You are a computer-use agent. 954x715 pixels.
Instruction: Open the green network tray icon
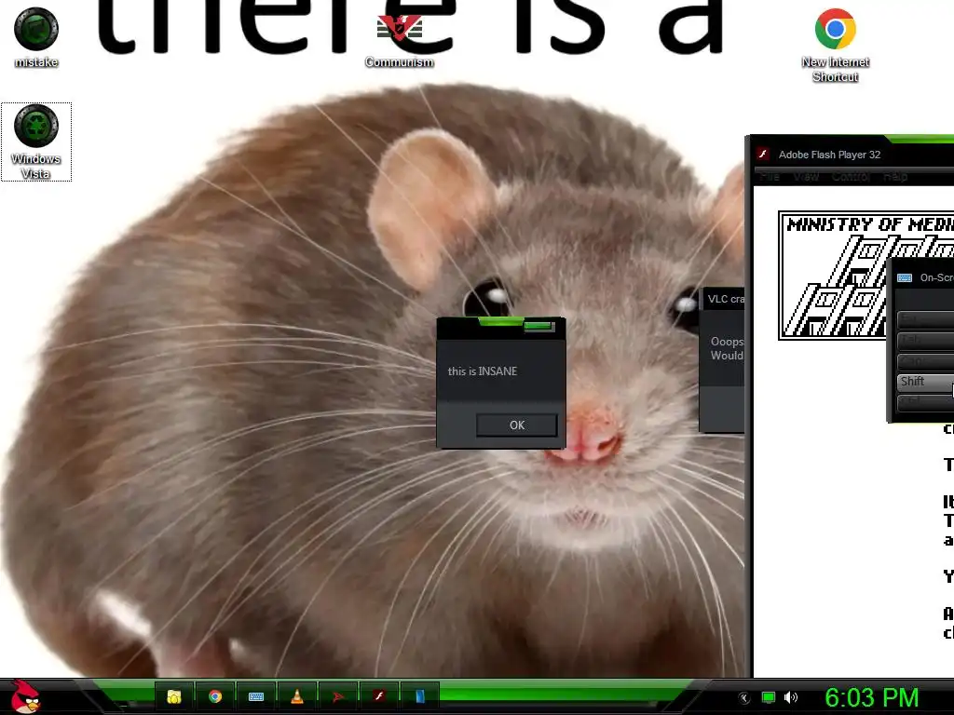[x=769, y=698]
